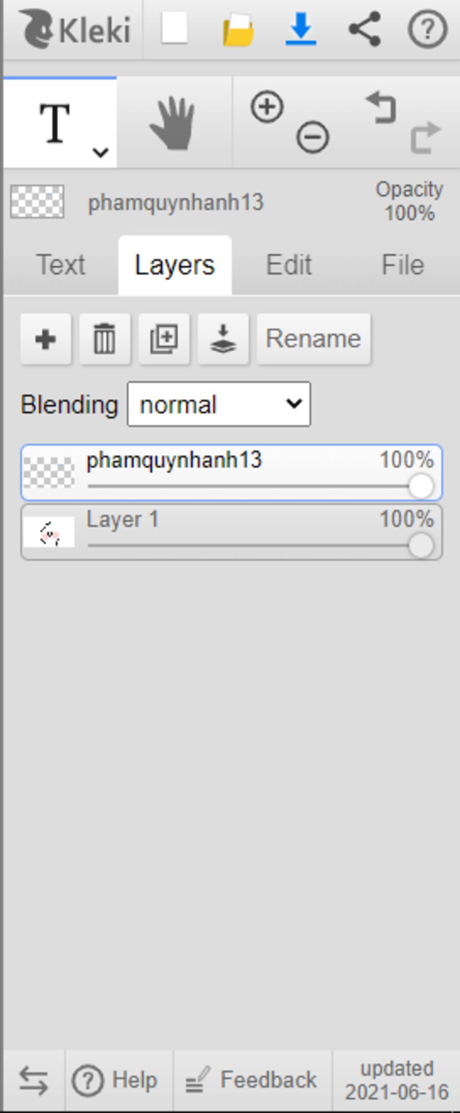This screenshot has width=460, height=1113.
Task: Switch to the Edit tab
Action: coord(289,265)
